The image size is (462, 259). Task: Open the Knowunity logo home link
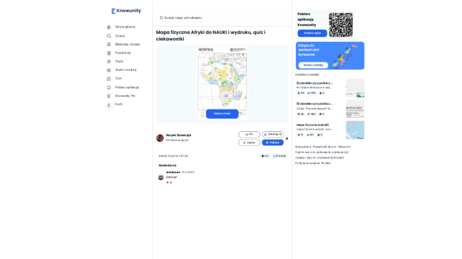pos(126,11)
